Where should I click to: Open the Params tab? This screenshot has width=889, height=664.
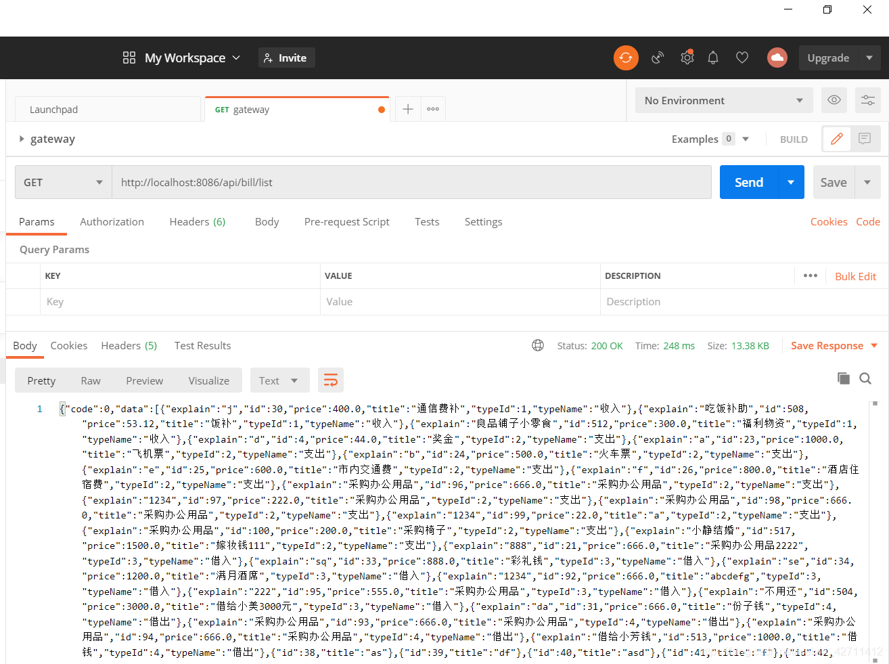pos(37,221)
